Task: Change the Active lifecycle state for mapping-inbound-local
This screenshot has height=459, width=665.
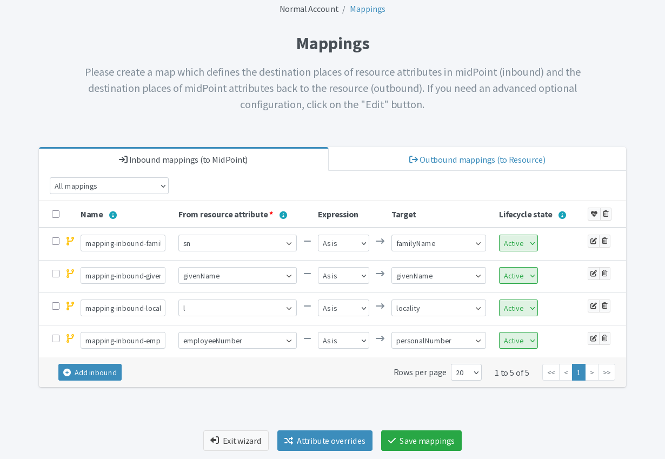Action: click(x=518, y=308)
